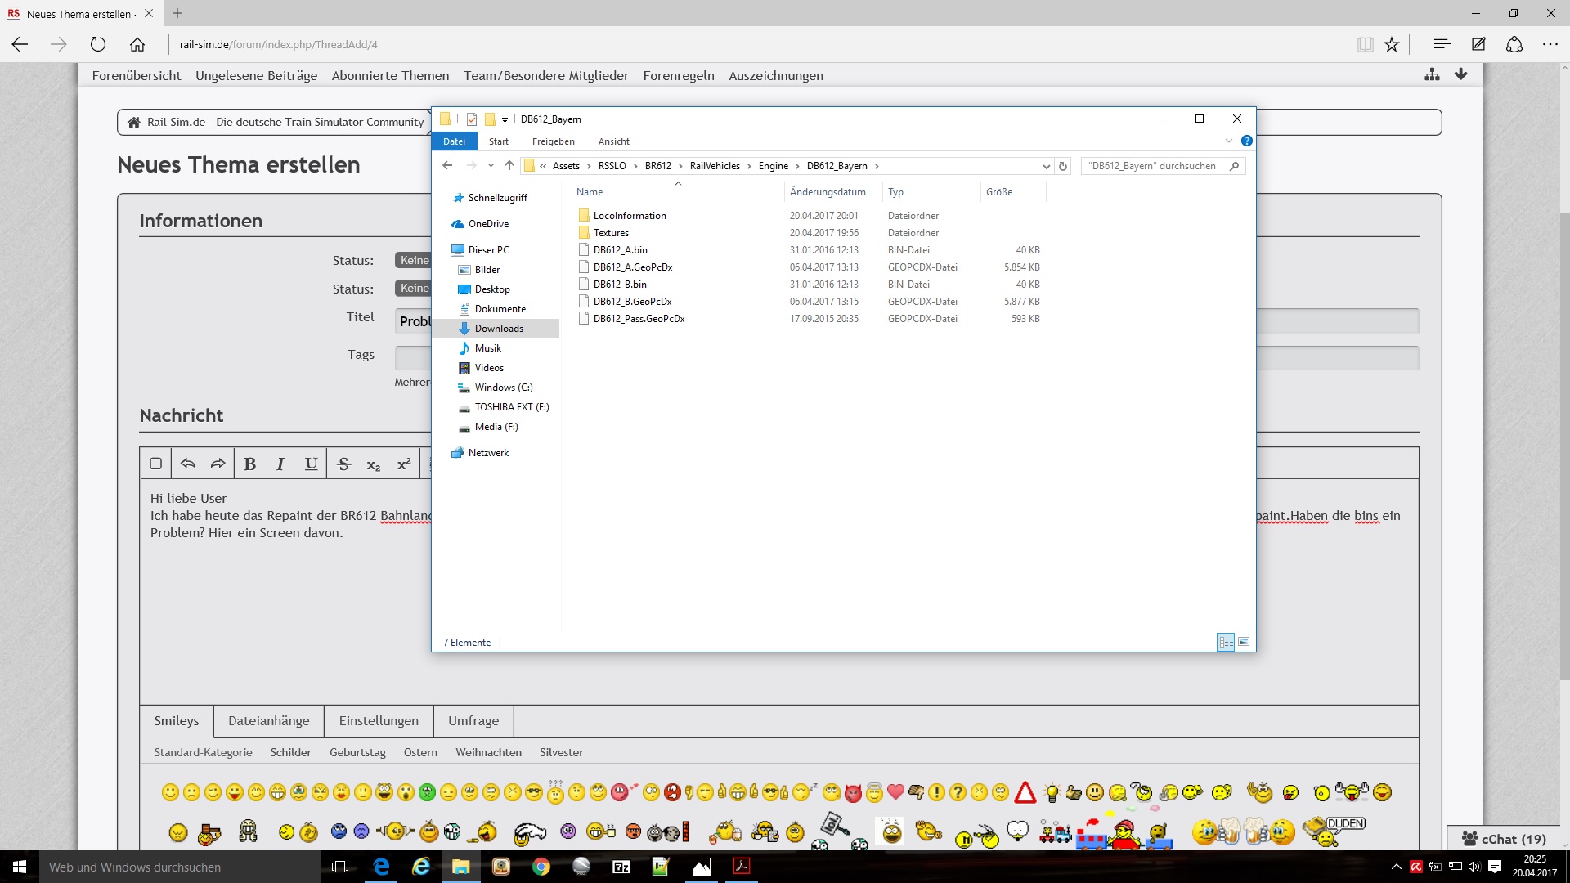Switch Explorer to large icons view
The image size is (1570, 883).
tap(1244, 642)
